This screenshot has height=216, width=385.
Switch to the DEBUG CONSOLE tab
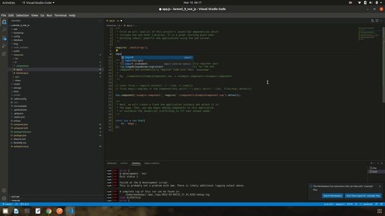point(152,163)
